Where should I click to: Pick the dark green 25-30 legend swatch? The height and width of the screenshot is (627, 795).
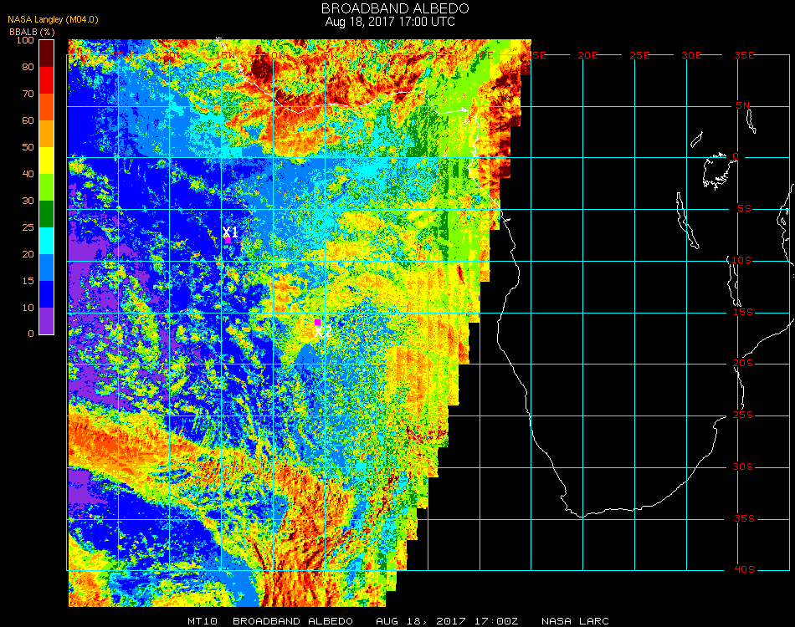point(47,214)
